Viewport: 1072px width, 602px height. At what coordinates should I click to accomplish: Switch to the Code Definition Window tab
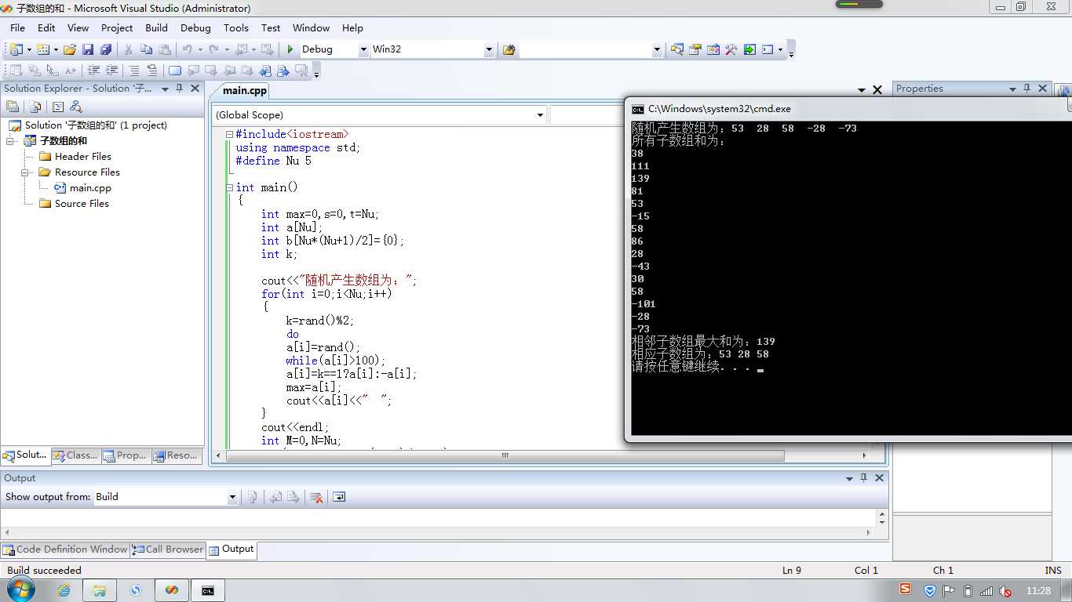click(x=65, y=549)
